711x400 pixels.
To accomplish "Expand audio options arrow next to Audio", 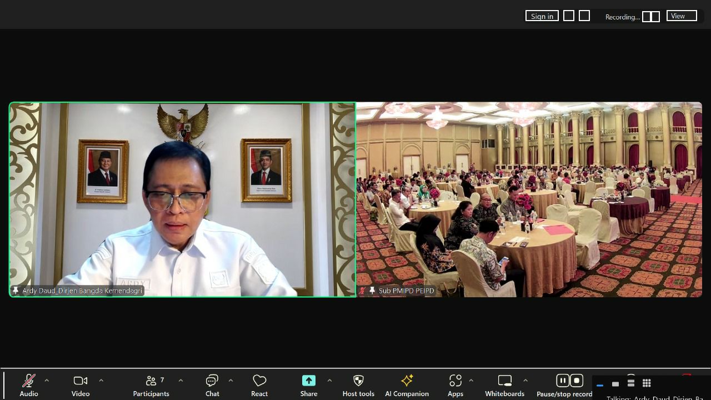I will (x=47, y=381).
